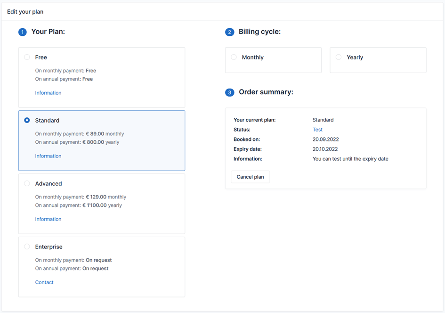The image size is (445, 313).
Task: Click the Test status link
Action: (317, 130)
